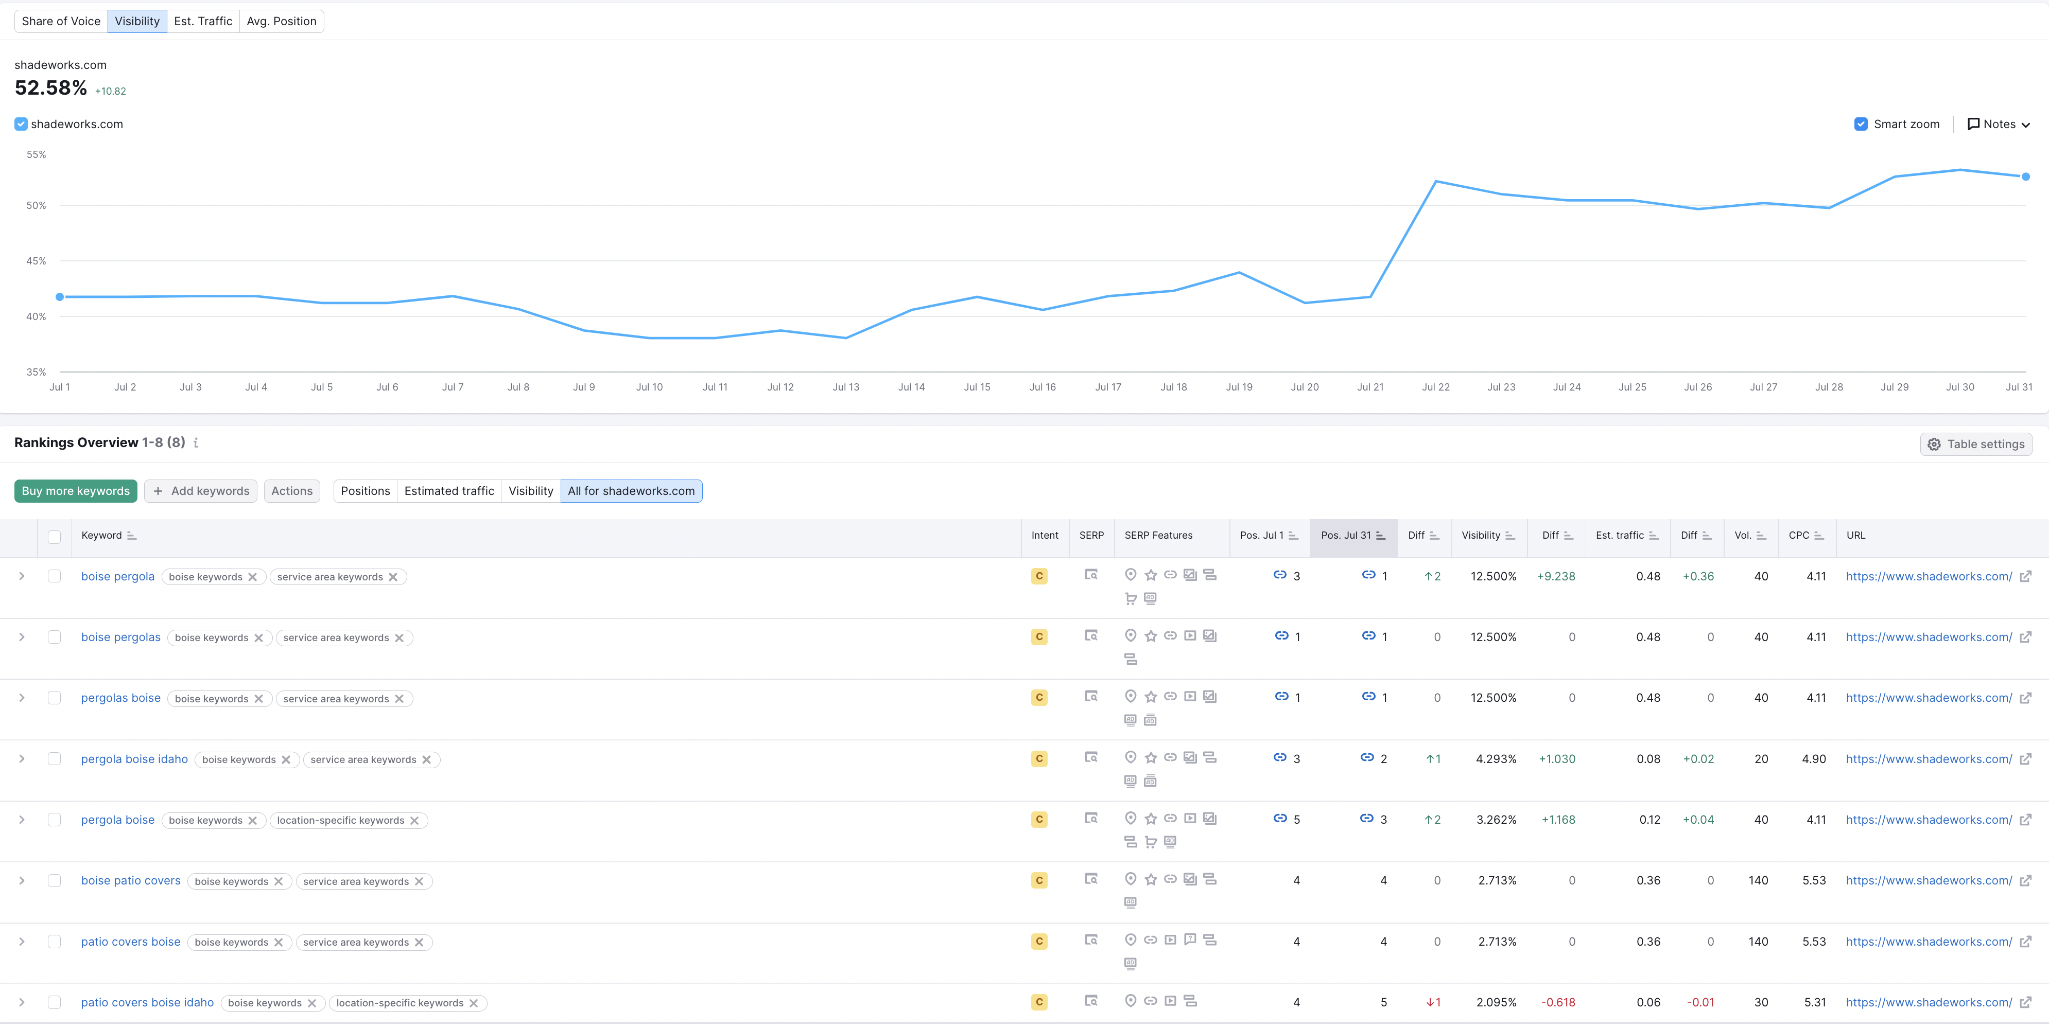Select the Visibility chart tab
Screen dimensions: 2049x1028
(137, 22)
